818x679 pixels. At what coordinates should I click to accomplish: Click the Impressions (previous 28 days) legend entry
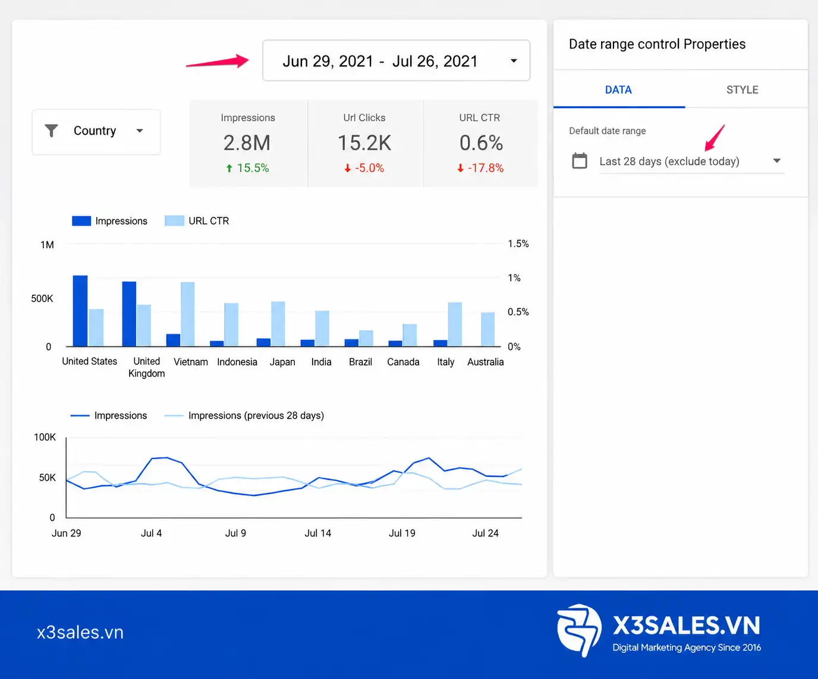pos(244,416)
